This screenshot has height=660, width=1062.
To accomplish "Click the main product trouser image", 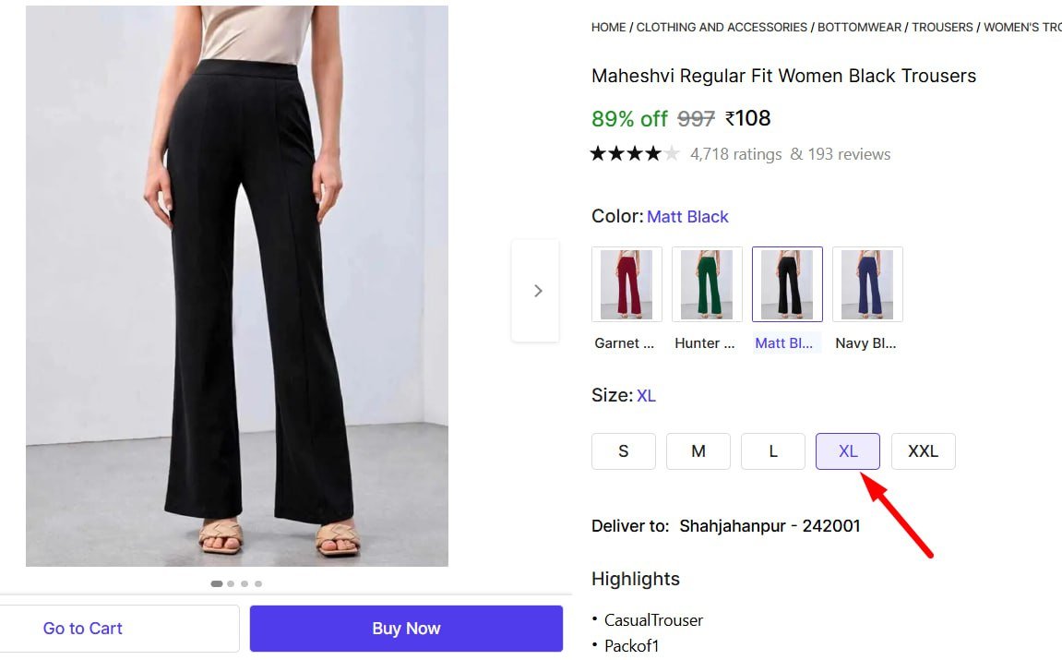I will [237, 286].
